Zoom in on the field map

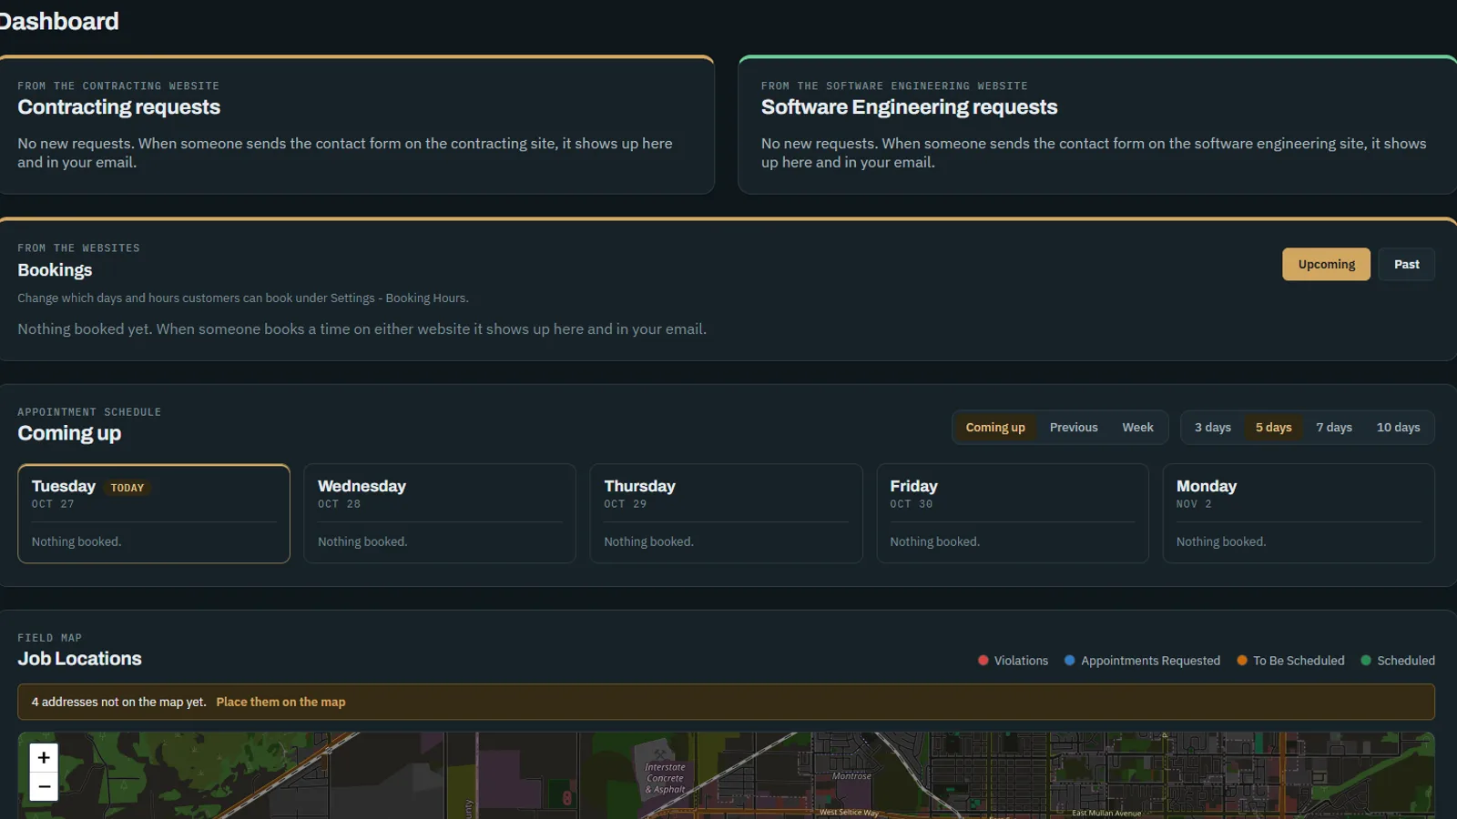(44, 757)
